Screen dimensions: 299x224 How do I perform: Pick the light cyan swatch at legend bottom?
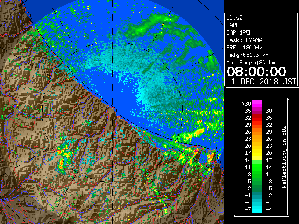[x=257, y=209]
